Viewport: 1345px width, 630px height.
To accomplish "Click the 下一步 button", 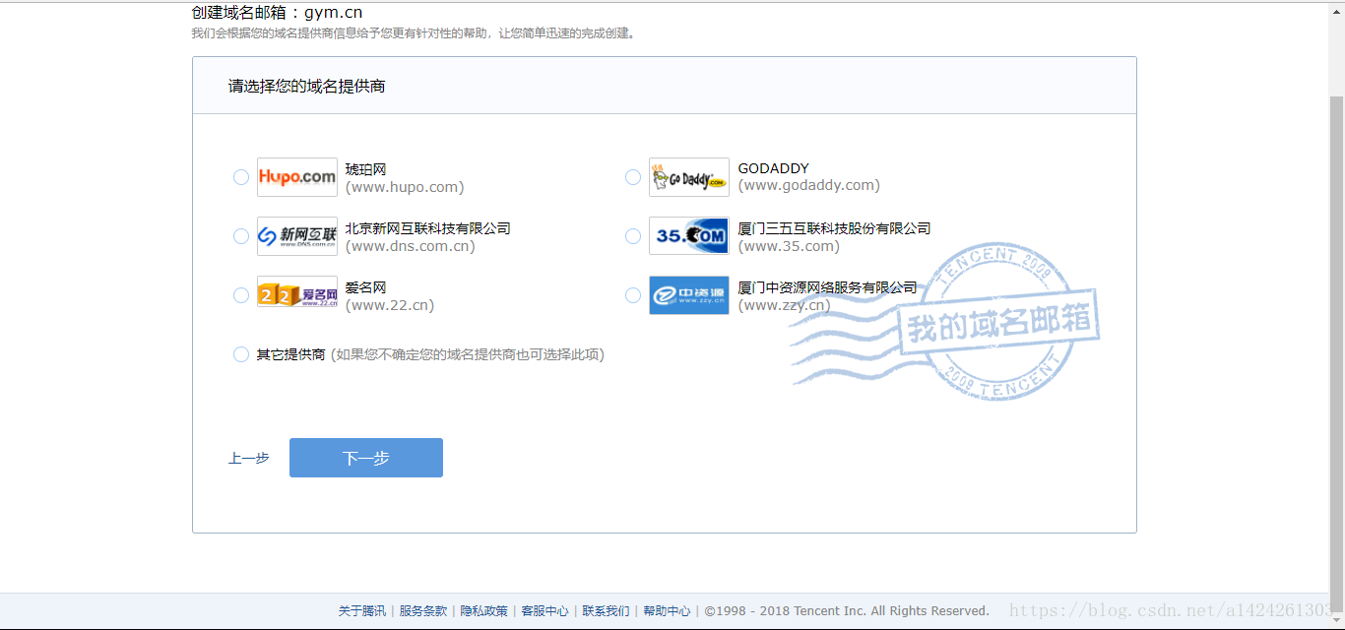I will [366, 458].
